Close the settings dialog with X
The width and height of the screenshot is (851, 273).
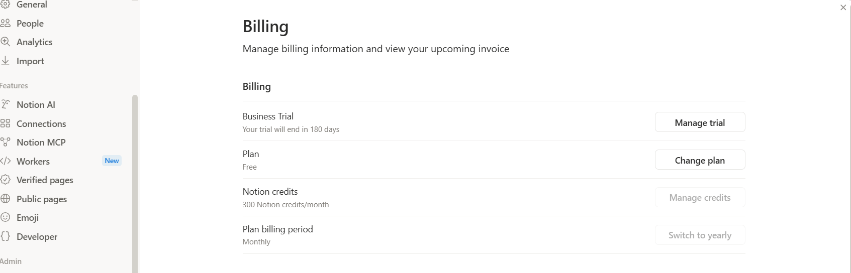pyautogui.click(x=843, y=8)
